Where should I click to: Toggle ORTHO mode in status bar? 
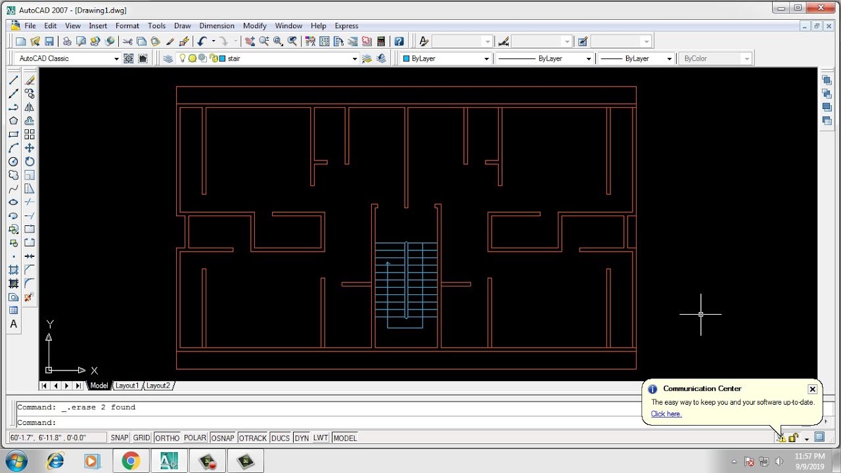168,438
